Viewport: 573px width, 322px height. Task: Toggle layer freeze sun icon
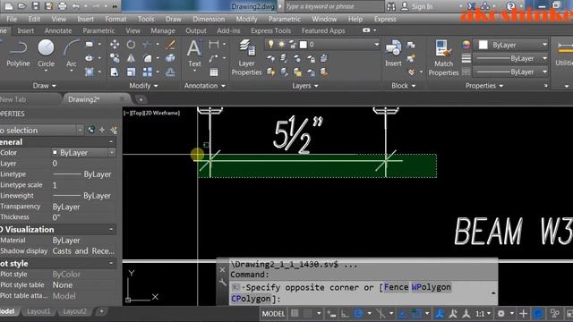tap(282, 45)
